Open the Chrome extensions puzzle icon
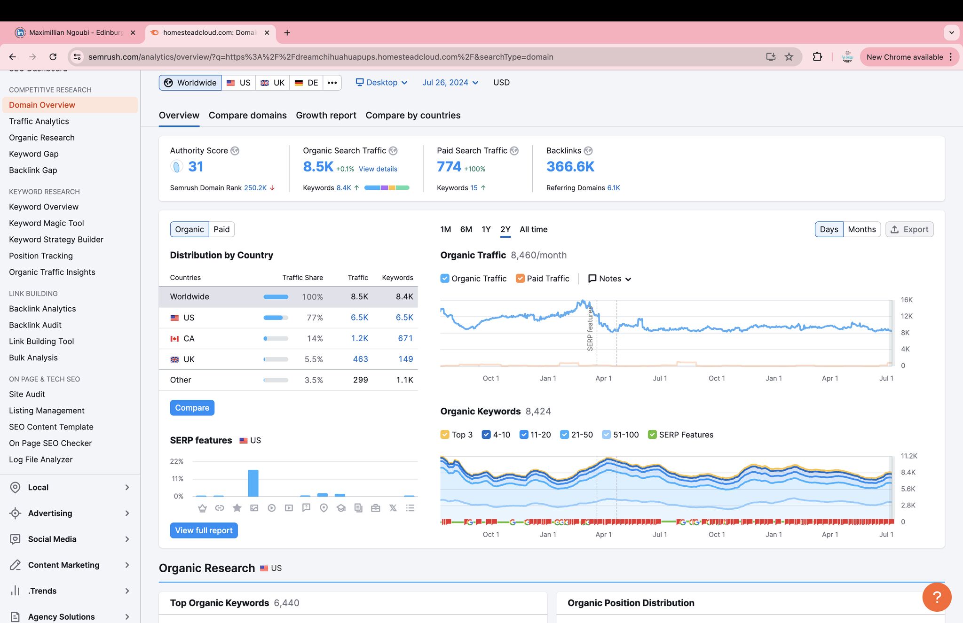Image resolution: width=963 pixels, height=623 pixels. click(817, 57)
